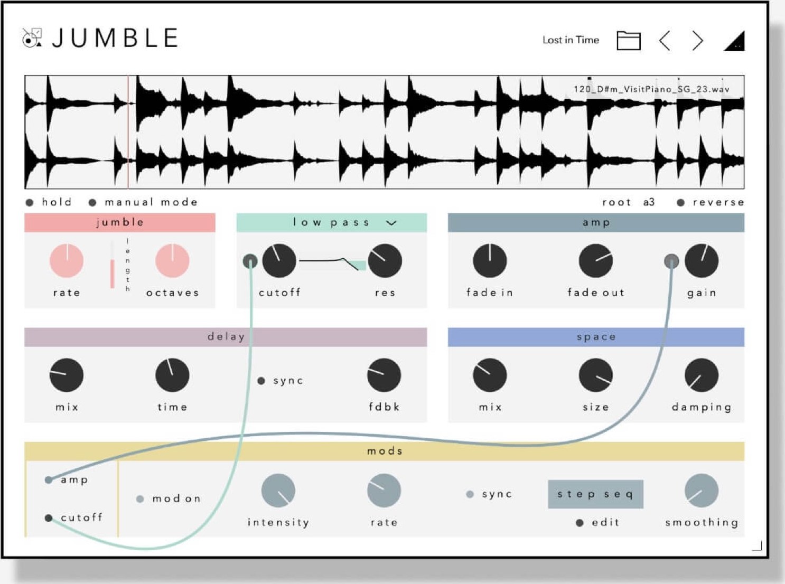Go to the next preset arrow
The width and height of the screenshot is (785, 584).
(698, 41)
